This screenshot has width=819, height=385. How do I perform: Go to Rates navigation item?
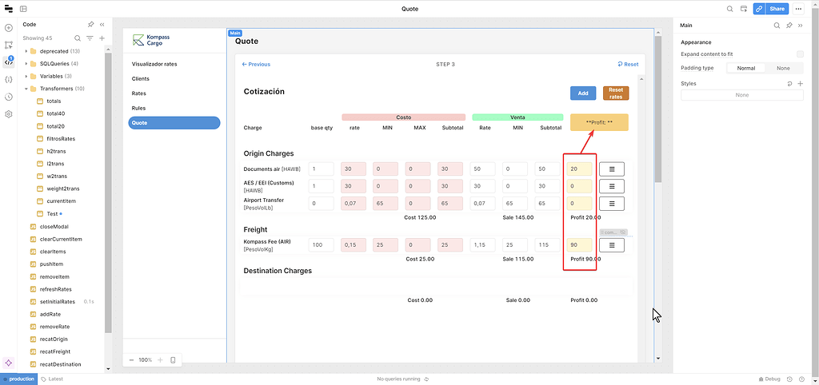tap(139, 93)
